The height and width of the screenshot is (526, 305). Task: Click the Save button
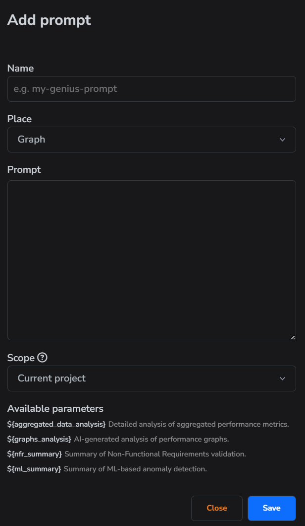(x=271, y=508)
